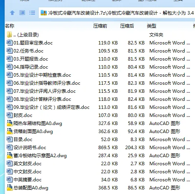Viewport: 195px width, 194px height.
Task: Click the 869.5 KB size of 设计说明书.doc
Action: (x=108, y=148)
